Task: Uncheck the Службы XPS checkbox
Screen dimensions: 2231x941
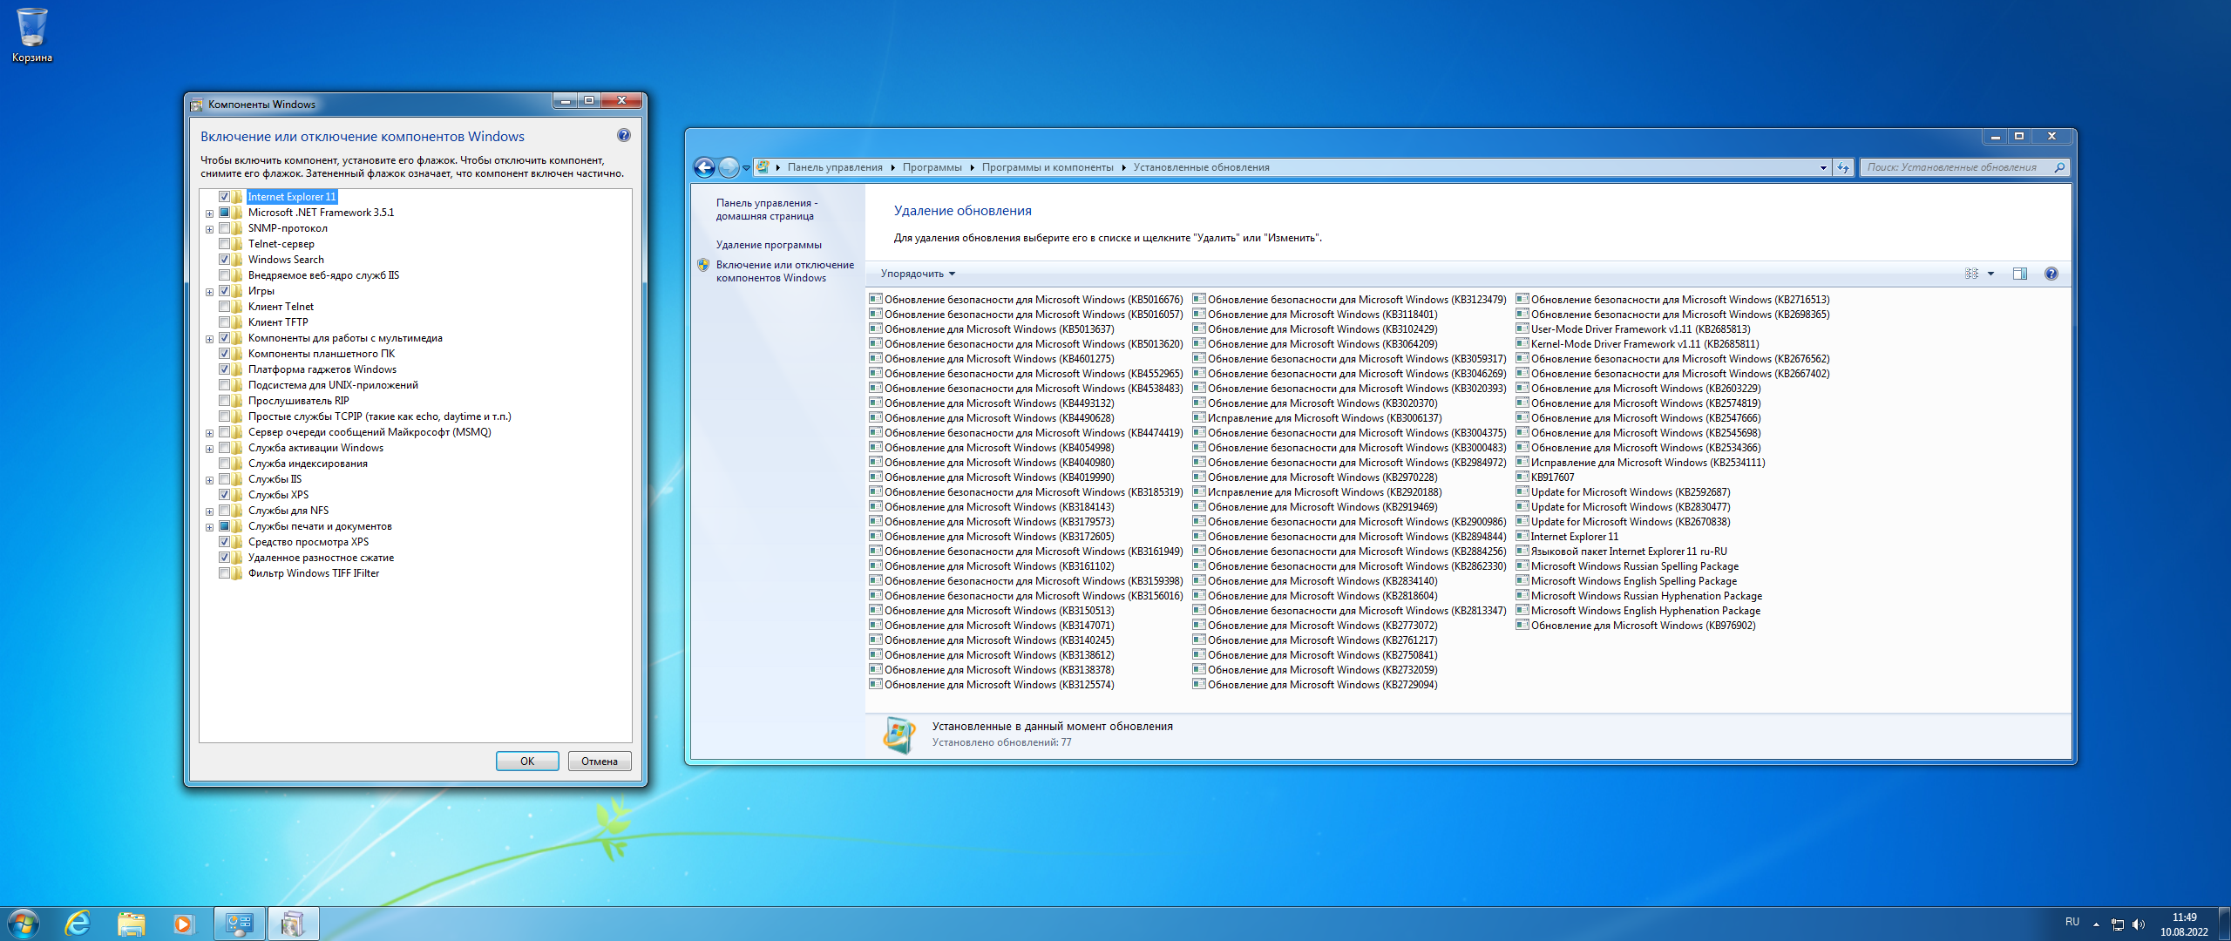Action: point(224,495)
